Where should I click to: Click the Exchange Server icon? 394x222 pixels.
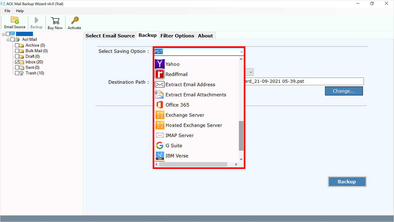pyautogui.click(x=160, y=115)
